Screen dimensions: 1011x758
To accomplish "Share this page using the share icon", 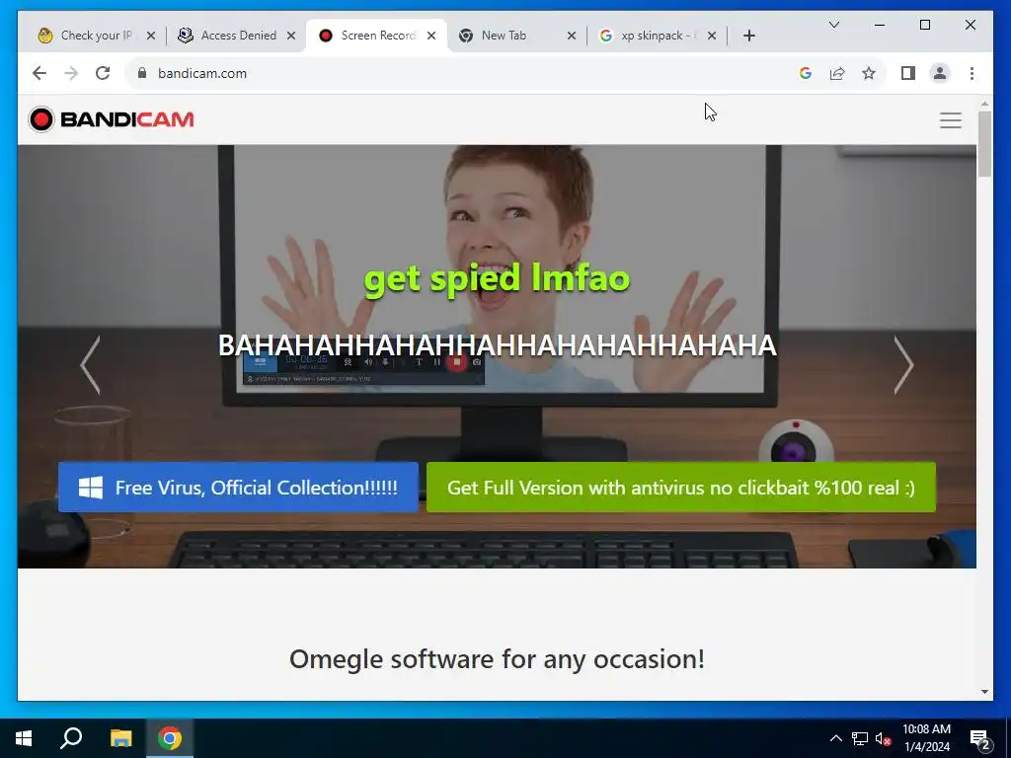I will coord(837,73).
